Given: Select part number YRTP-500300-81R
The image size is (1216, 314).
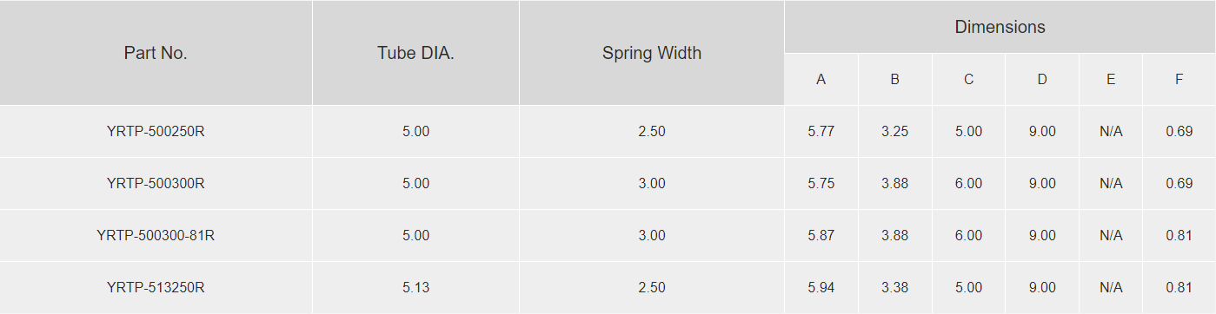Looking at the screenshot, I should [x=156, y=236].
